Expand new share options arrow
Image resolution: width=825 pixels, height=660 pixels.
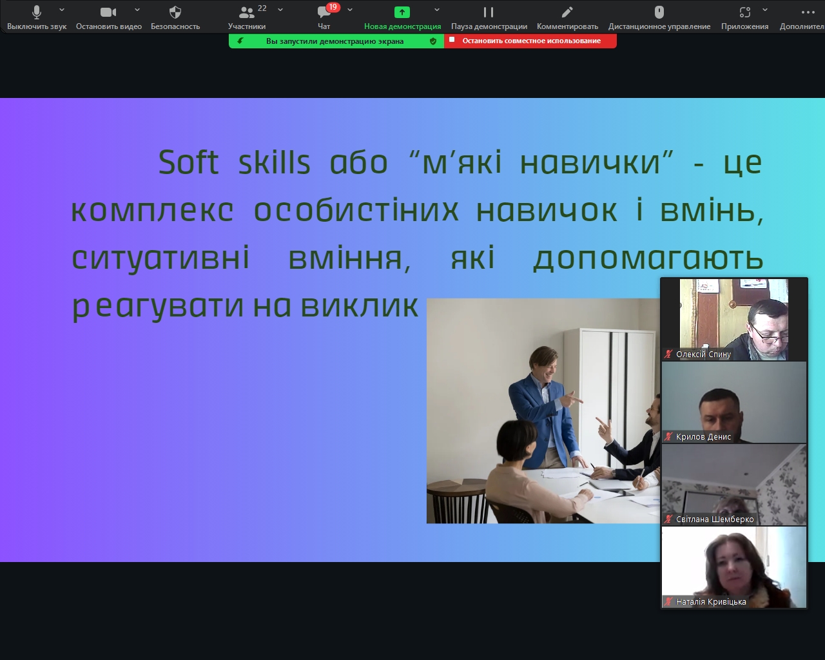pyautogui.click(x=437, y=10)
